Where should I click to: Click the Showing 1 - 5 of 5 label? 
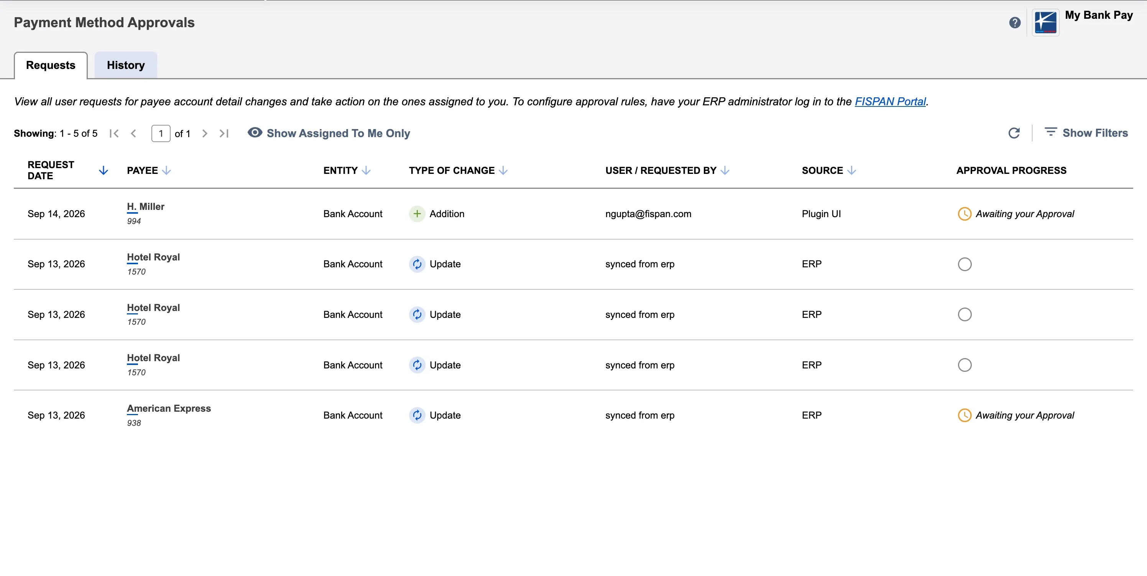point(56,133)
